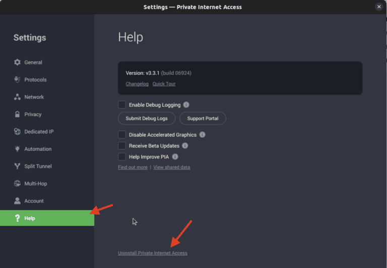Enable Debug Logging checkbox
387x268 pixels.
click(122, 105)
